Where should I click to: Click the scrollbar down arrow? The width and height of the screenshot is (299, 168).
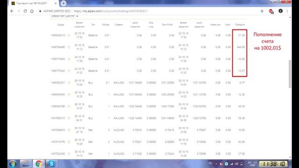[x=290, y=157]
